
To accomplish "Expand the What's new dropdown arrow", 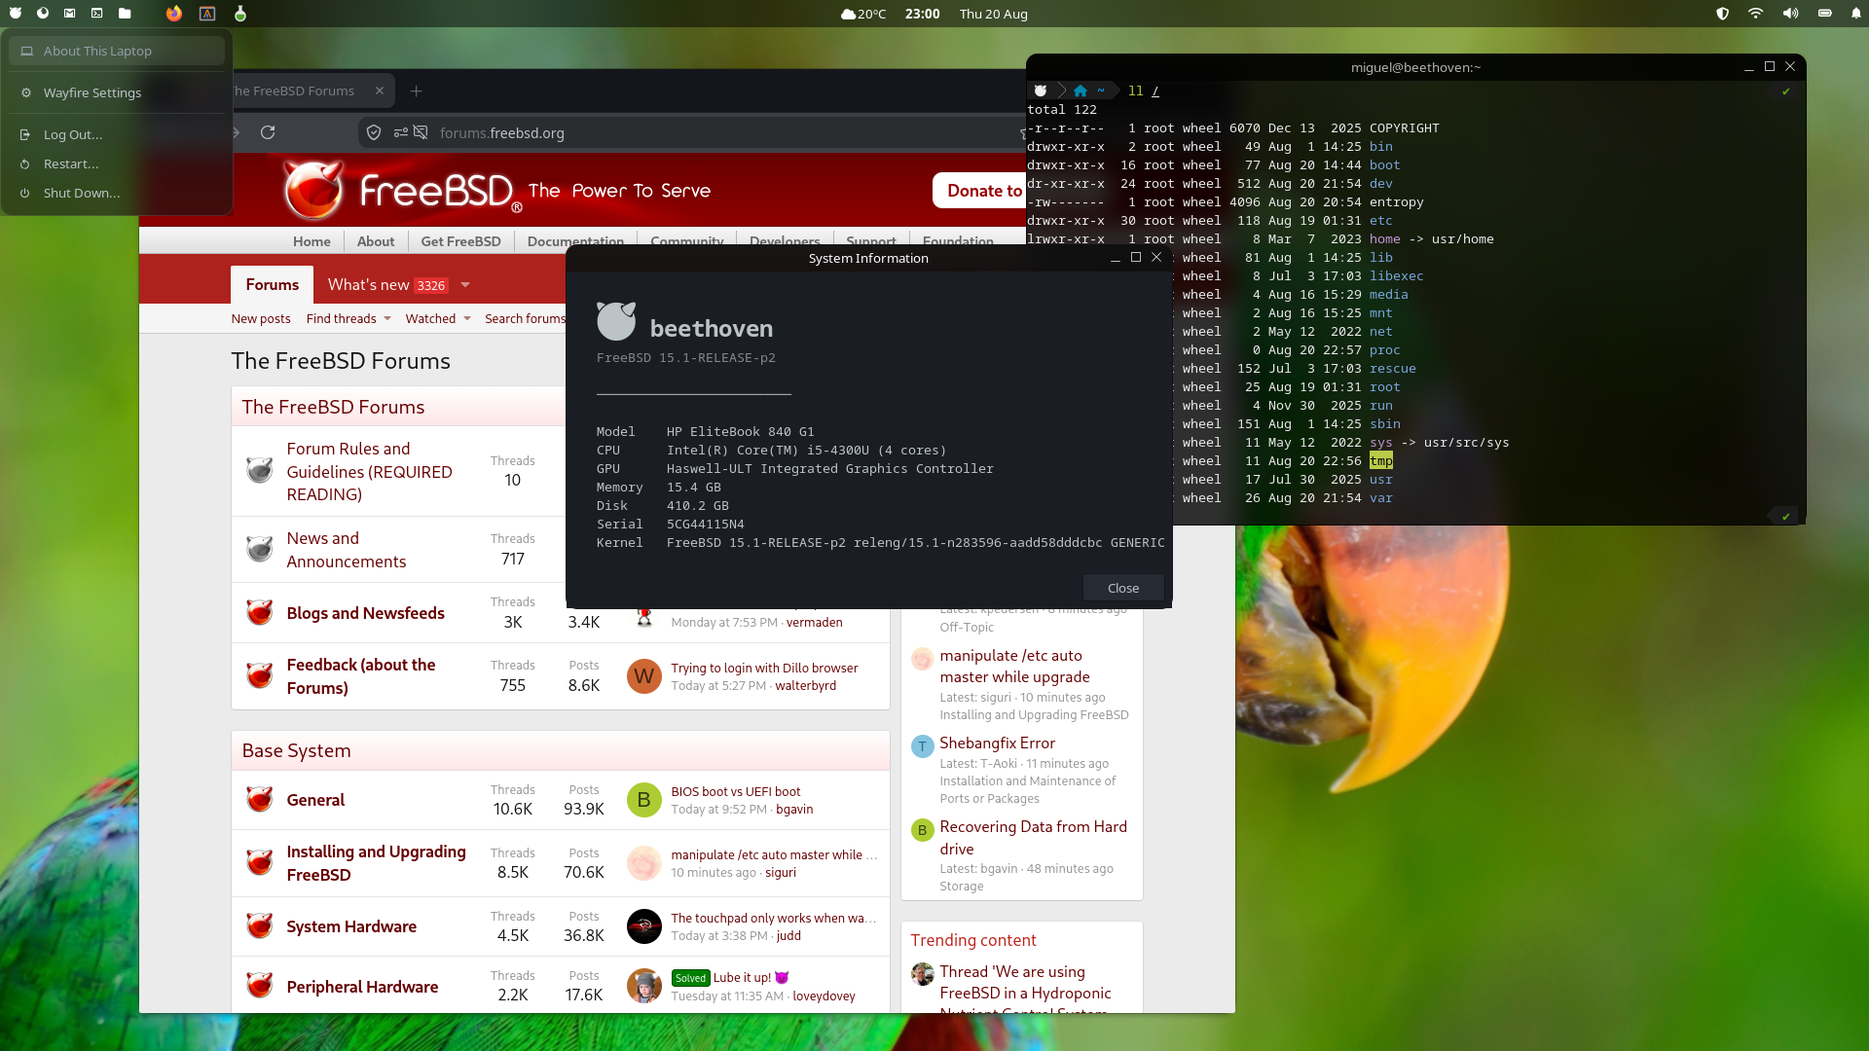I will click(x=465, y=285).
